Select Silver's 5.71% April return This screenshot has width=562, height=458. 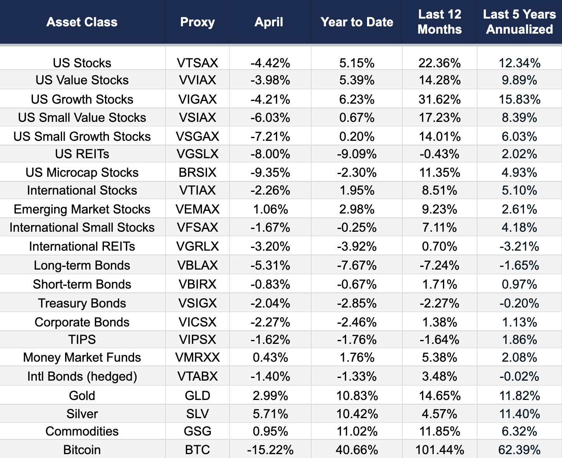(270, 414)
